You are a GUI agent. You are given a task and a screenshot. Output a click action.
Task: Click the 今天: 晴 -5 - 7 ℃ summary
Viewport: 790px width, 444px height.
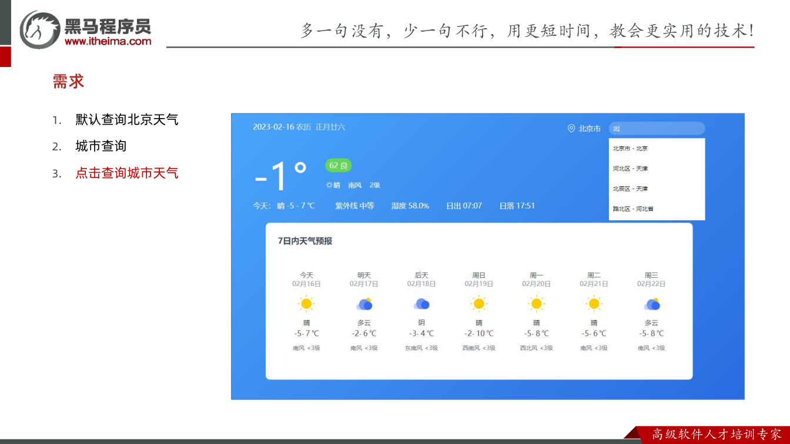(284, 206)
